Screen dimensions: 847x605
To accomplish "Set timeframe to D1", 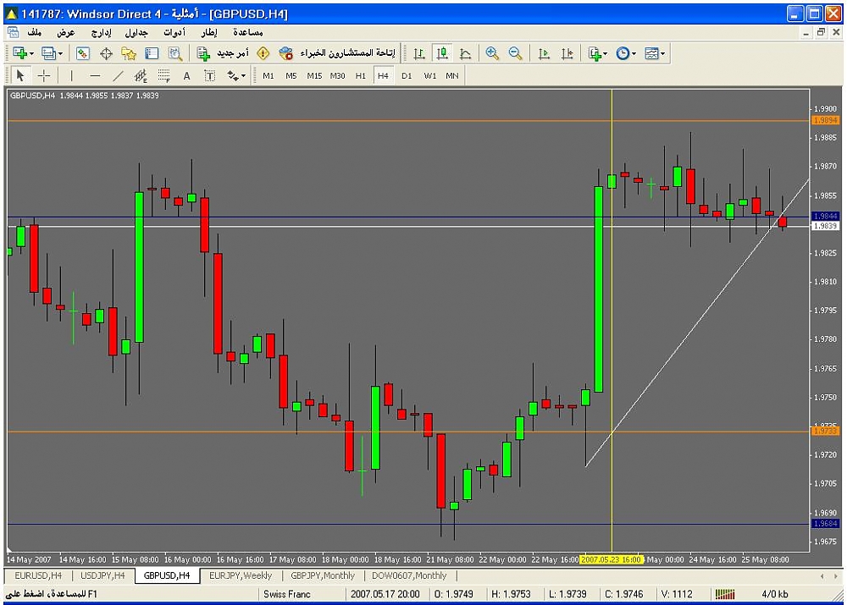I will [407, 75].
